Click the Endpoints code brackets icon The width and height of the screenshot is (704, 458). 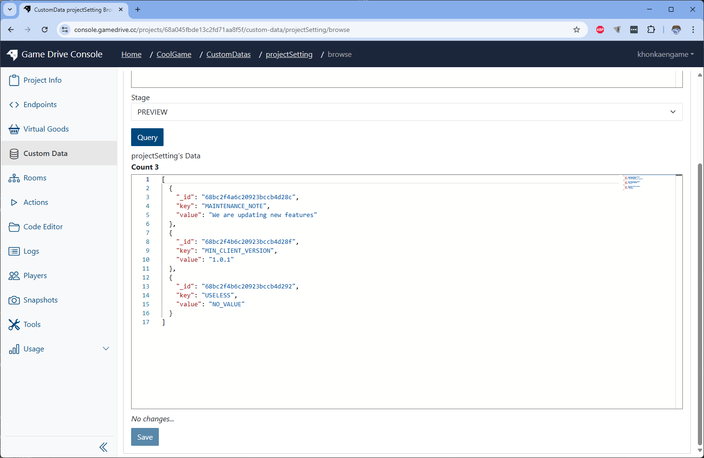14,105
